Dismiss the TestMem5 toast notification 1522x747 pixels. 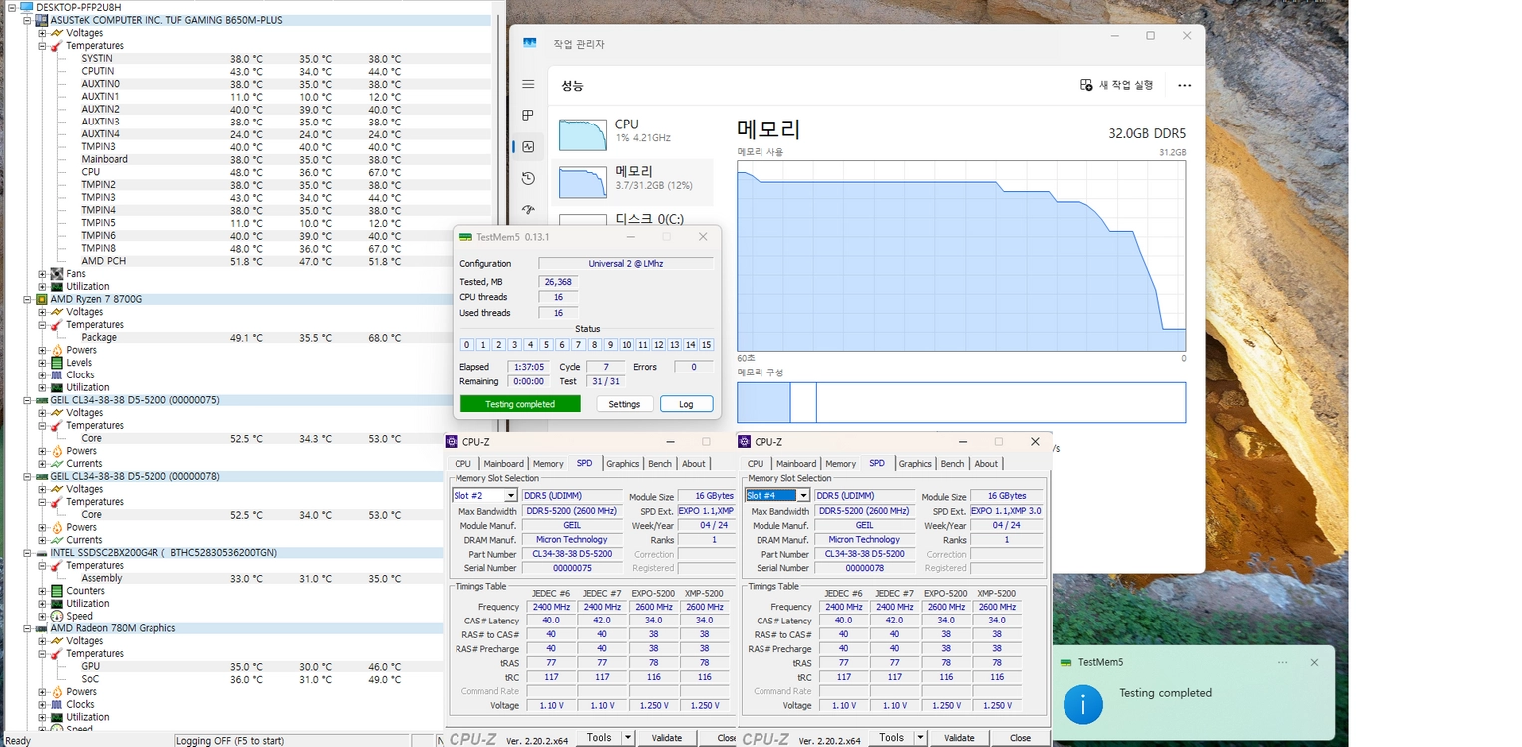(1314, 662)
